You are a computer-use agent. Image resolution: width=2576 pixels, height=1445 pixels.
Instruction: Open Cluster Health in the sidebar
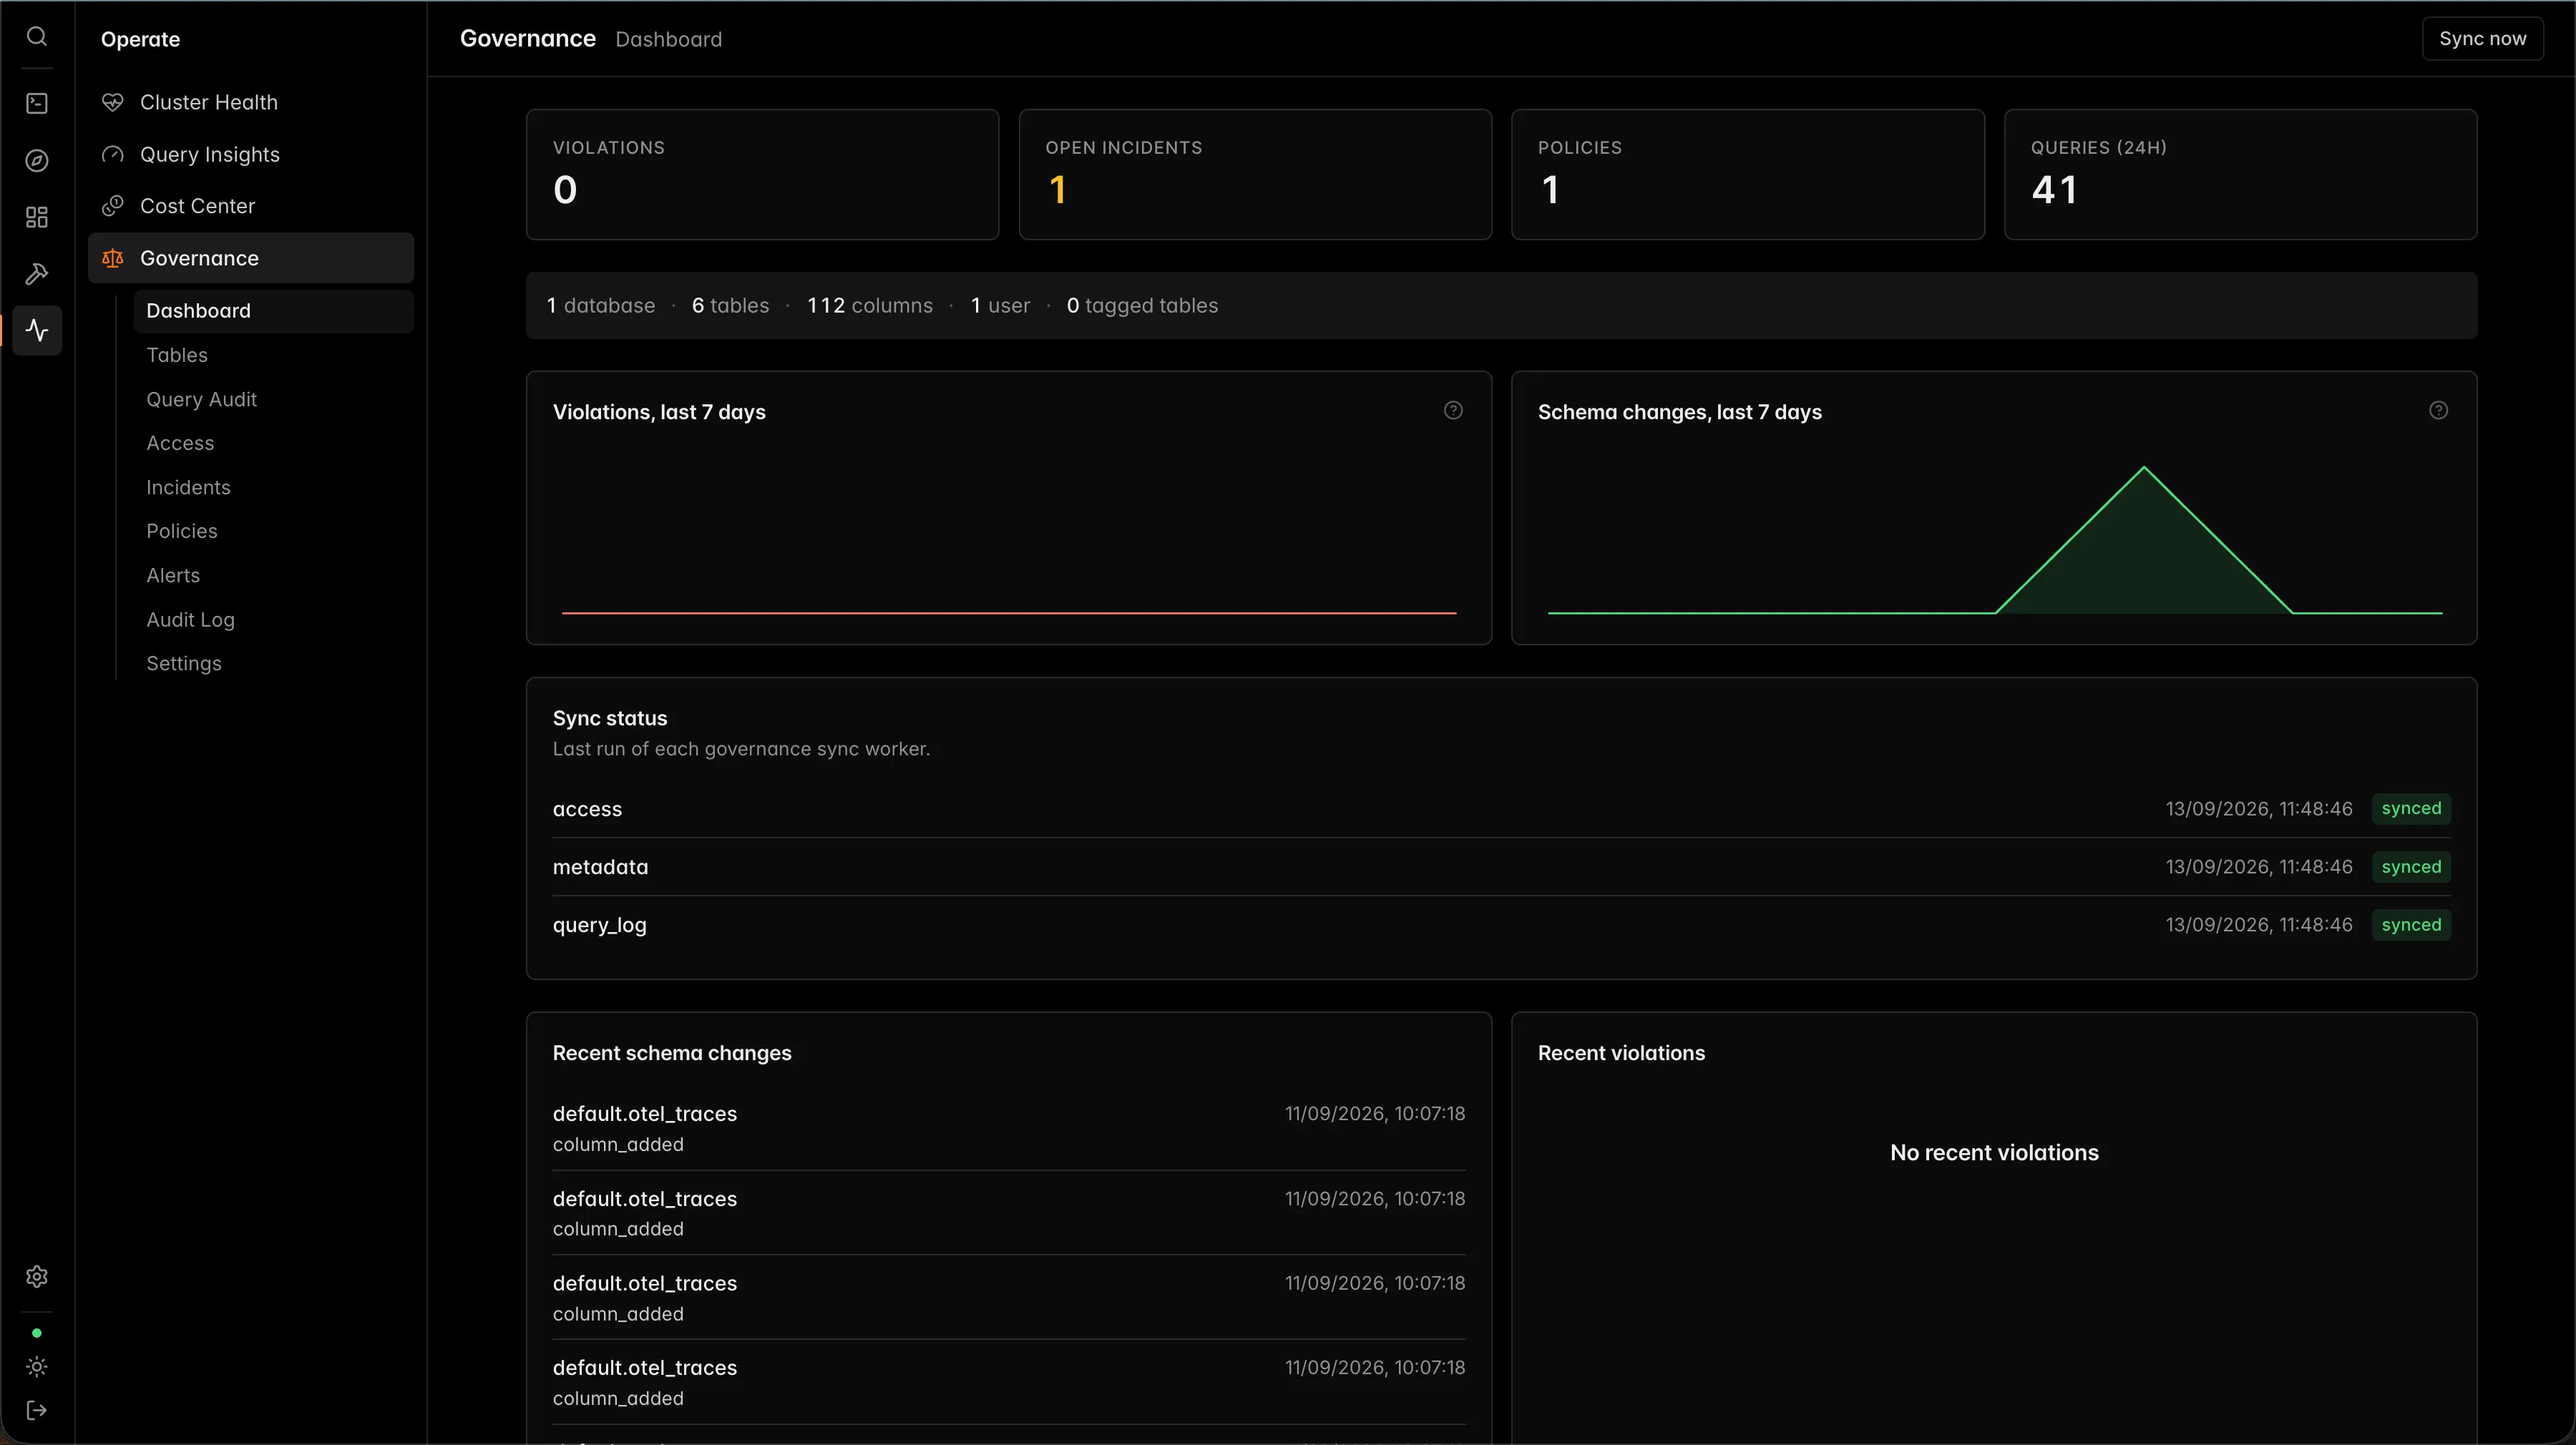[251, 102]
